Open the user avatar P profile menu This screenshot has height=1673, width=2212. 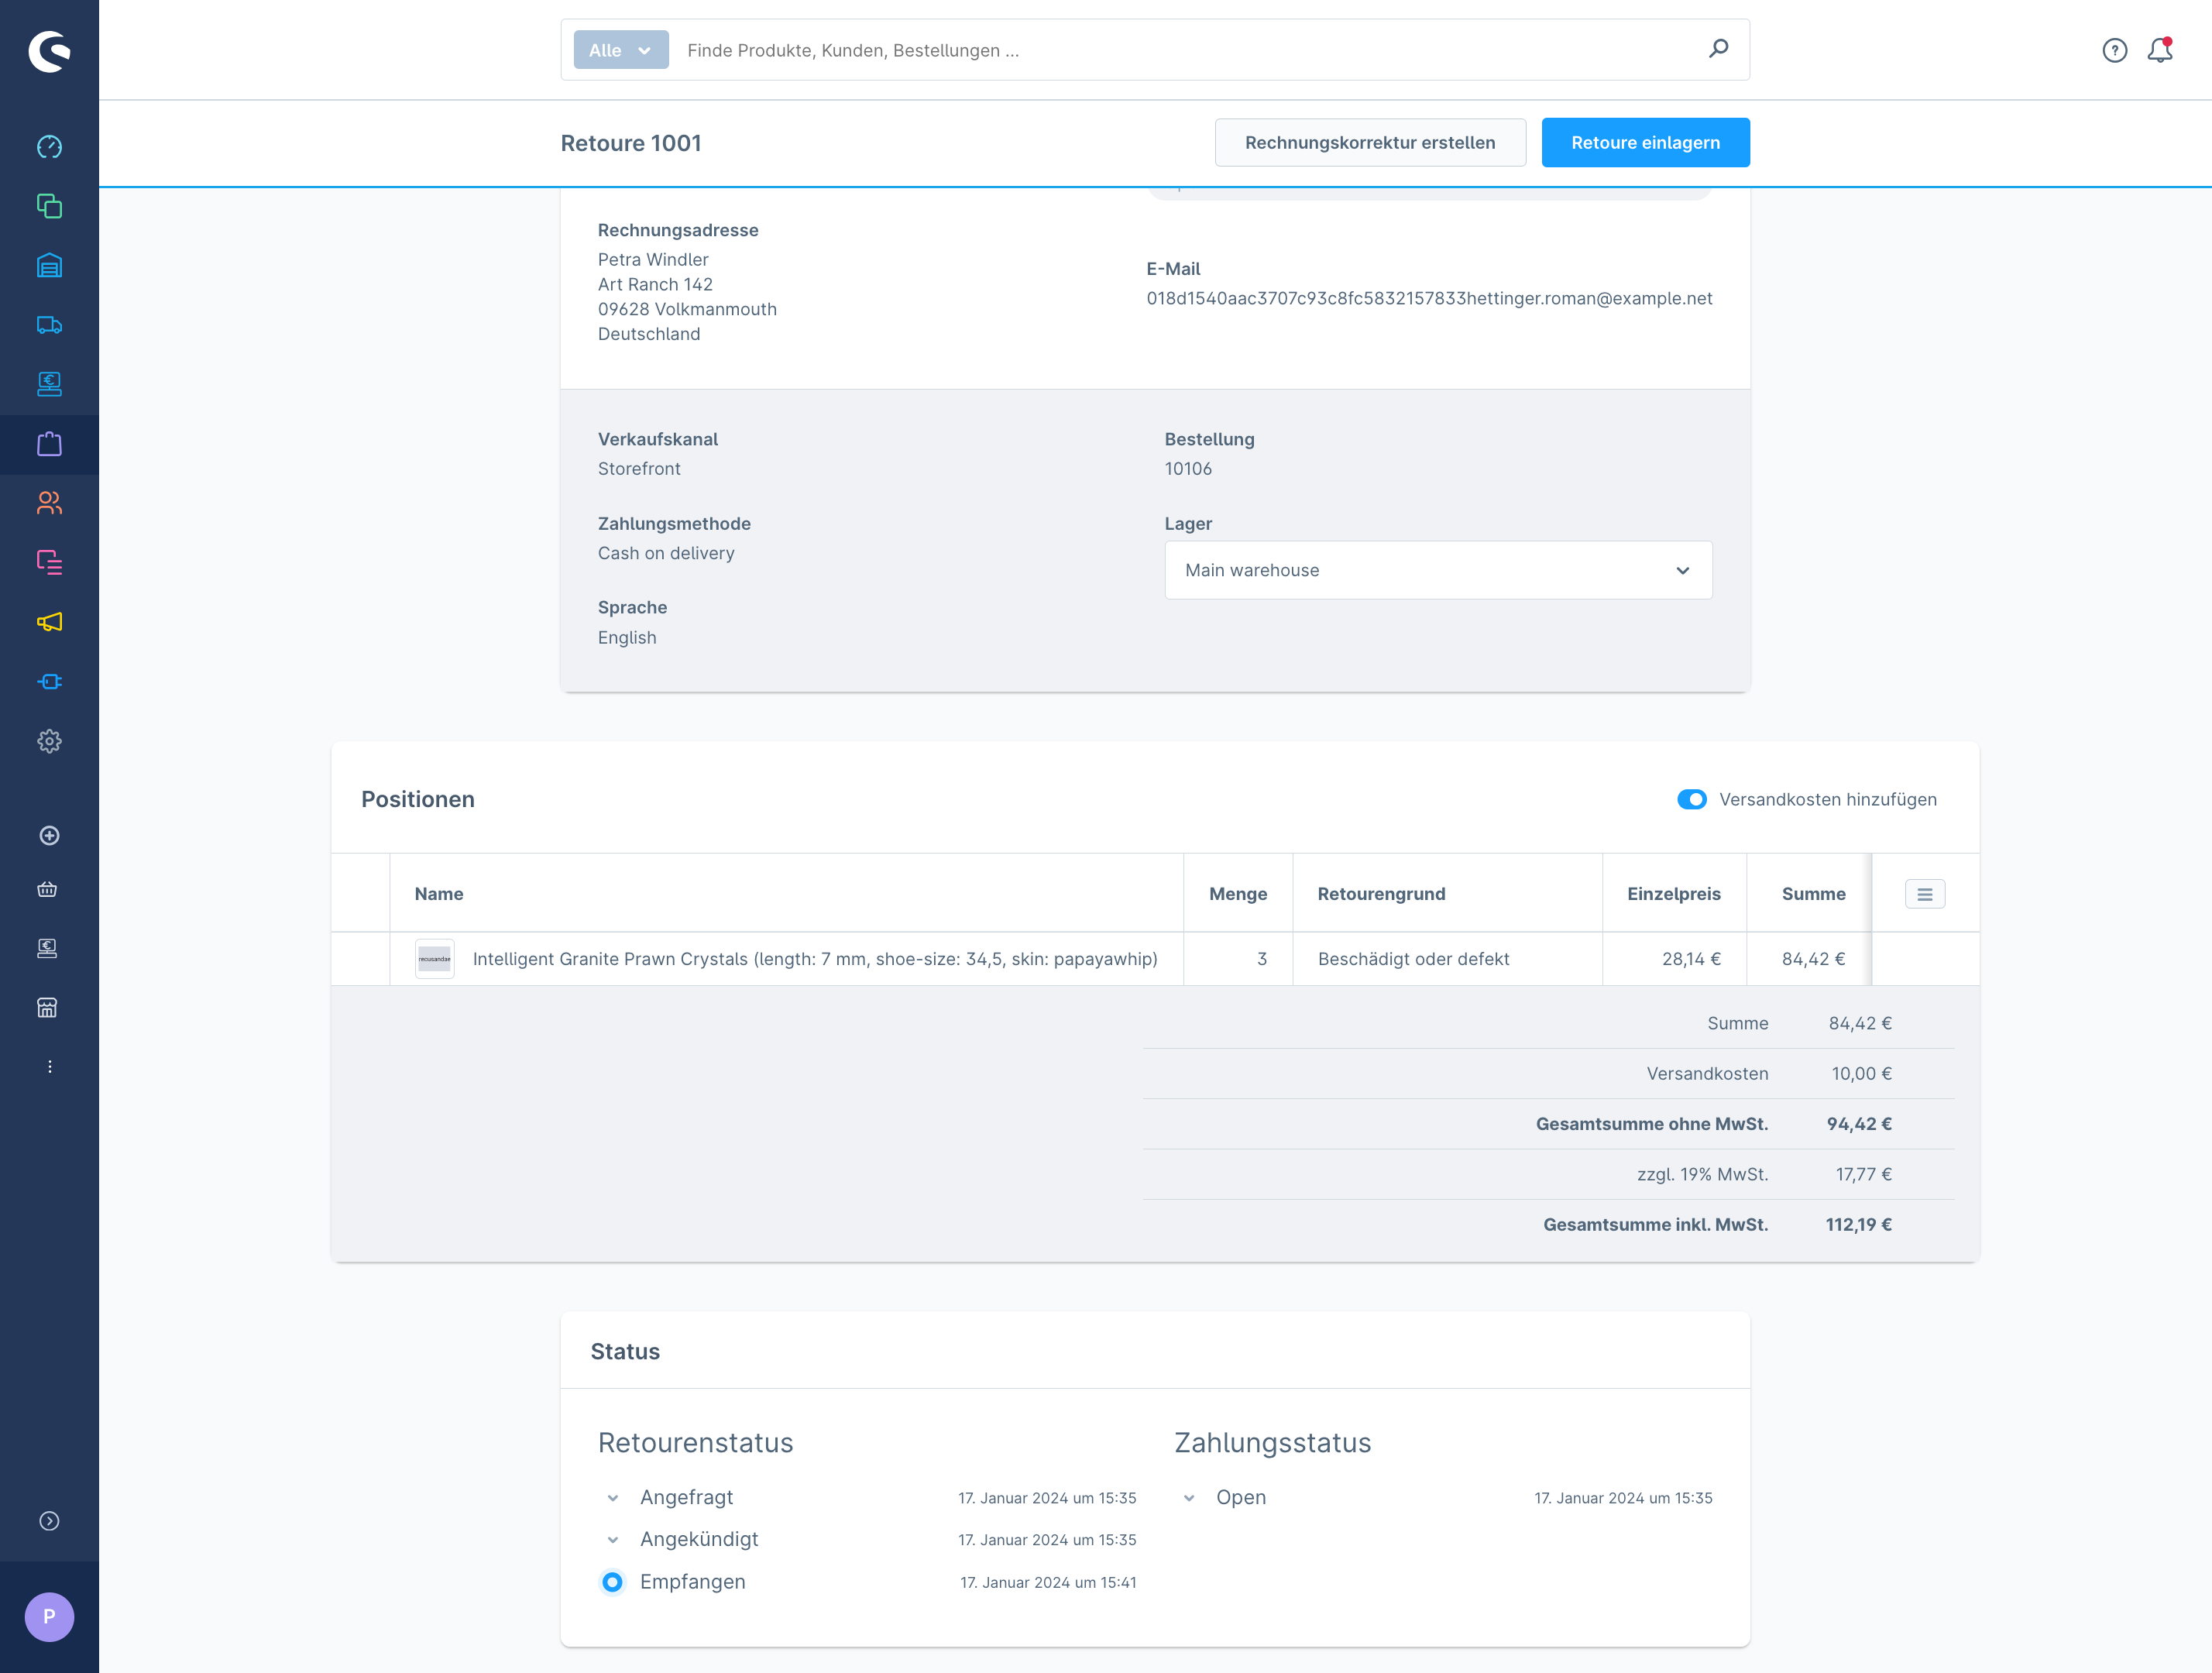[49, 1617]
